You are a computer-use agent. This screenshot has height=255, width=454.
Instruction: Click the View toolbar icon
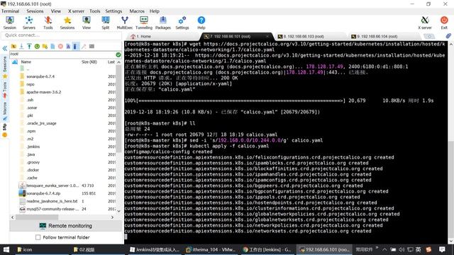click(x=87, y=23)
